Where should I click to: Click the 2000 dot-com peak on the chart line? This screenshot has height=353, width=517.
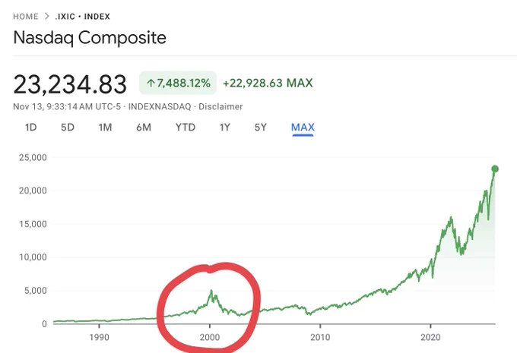[211, 291]
